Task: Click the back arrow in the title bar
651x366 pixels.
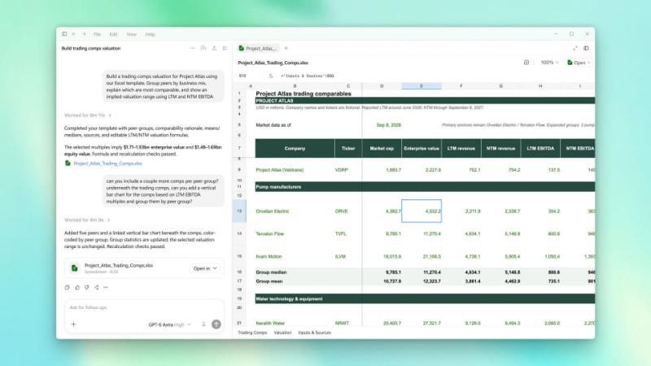Action: (73, 34)
